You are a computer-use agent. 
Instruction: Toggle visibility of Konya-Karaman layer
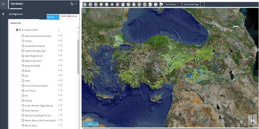click(59, 111)
